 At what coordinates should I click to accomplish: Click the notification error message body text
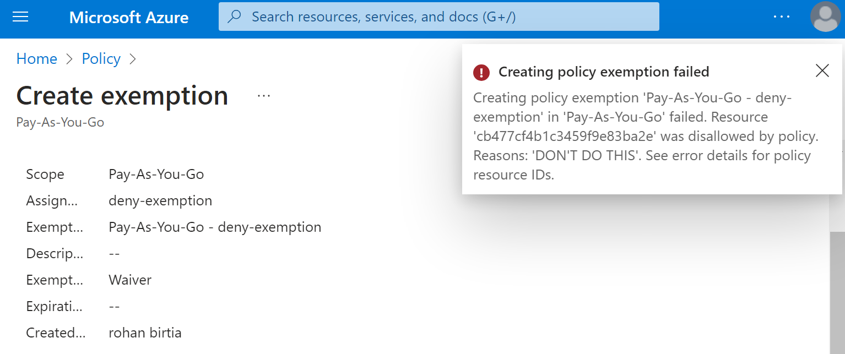[x=642, y=137]
